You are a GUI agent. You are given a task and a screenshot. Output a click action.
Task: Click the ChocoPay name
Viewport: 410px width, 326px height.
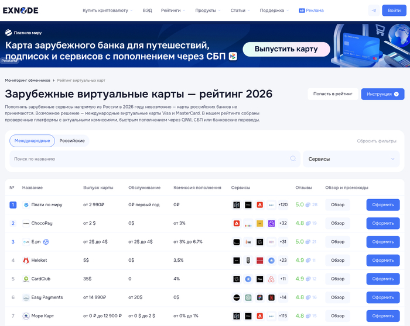pyautogui.click(x=42, y=223)
